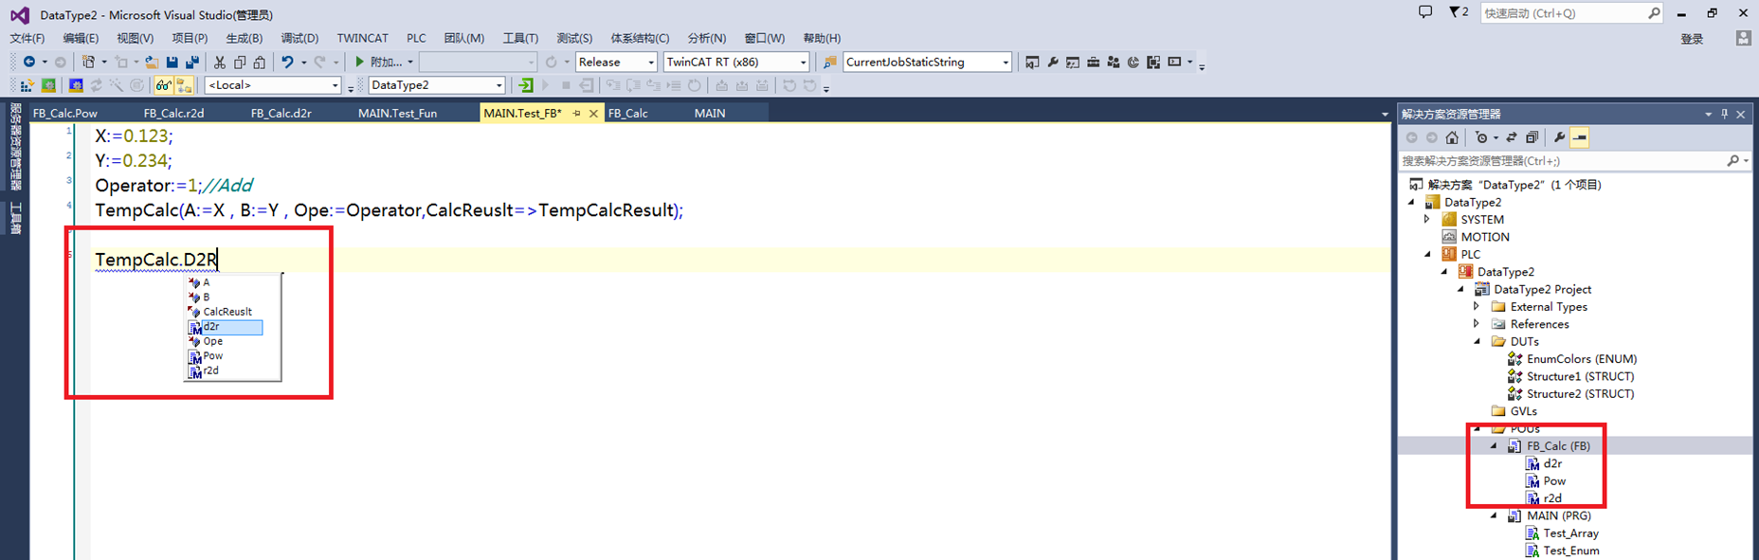Click the 登录 sign-in link
Image resolution: width=1759 pixels, height=560 pixels.
1692,39
